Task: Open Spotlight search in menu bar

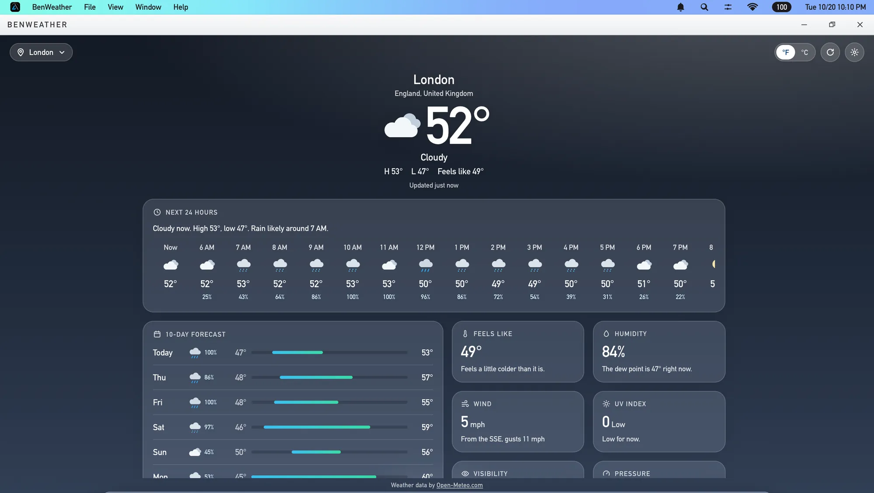Action: (704, 7)
